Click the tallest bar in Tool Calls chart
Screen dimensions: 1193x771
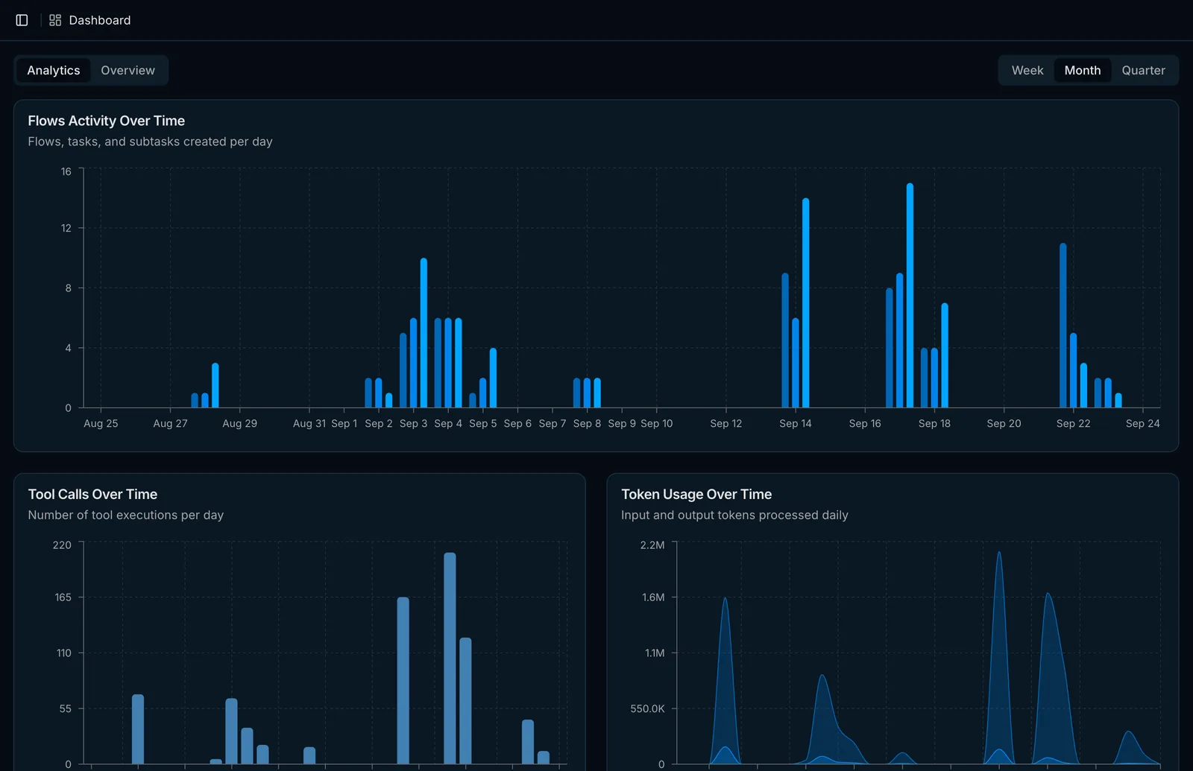coord(450,658)
